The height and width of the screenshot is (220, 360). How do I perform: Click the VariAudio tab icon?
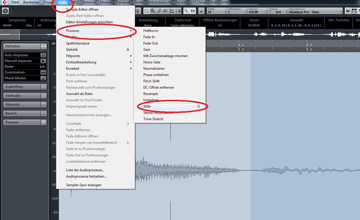pyautogui.click(x=43, y=96)
